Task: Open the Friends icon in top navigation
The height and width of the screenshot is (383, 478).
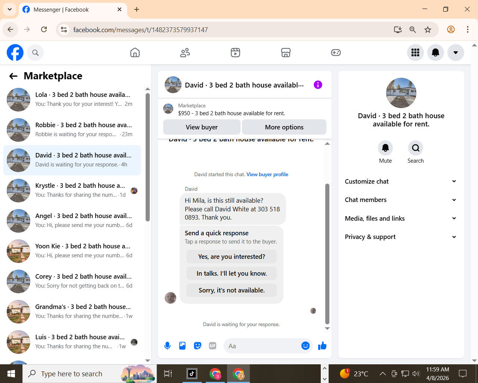Action: point(185,53)
